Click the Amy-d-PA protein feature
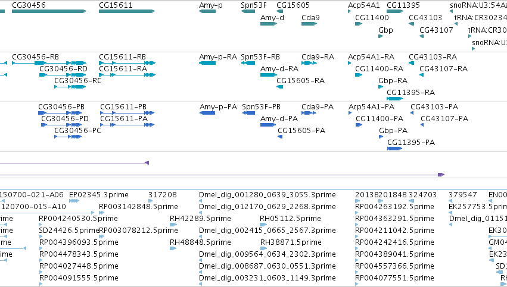Screen dimensions: 507x287 [x=268, y=125]
